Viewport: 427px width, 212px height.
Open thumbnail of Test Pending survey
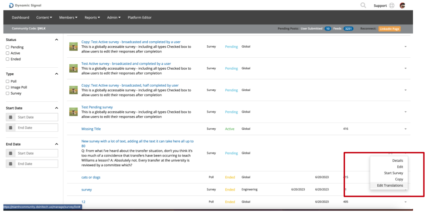[74, 112]
